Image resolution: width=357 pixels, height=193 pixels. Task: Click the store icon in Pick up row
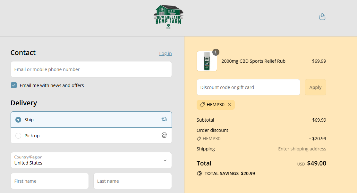point(164,135)
